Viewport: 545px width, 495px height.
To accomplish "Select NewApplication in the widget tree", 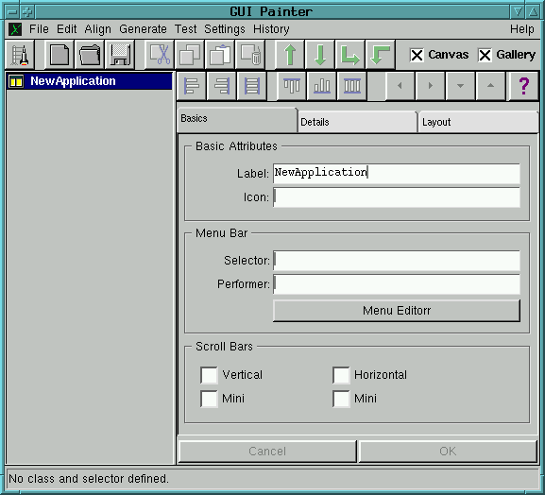I will point(90,81).
